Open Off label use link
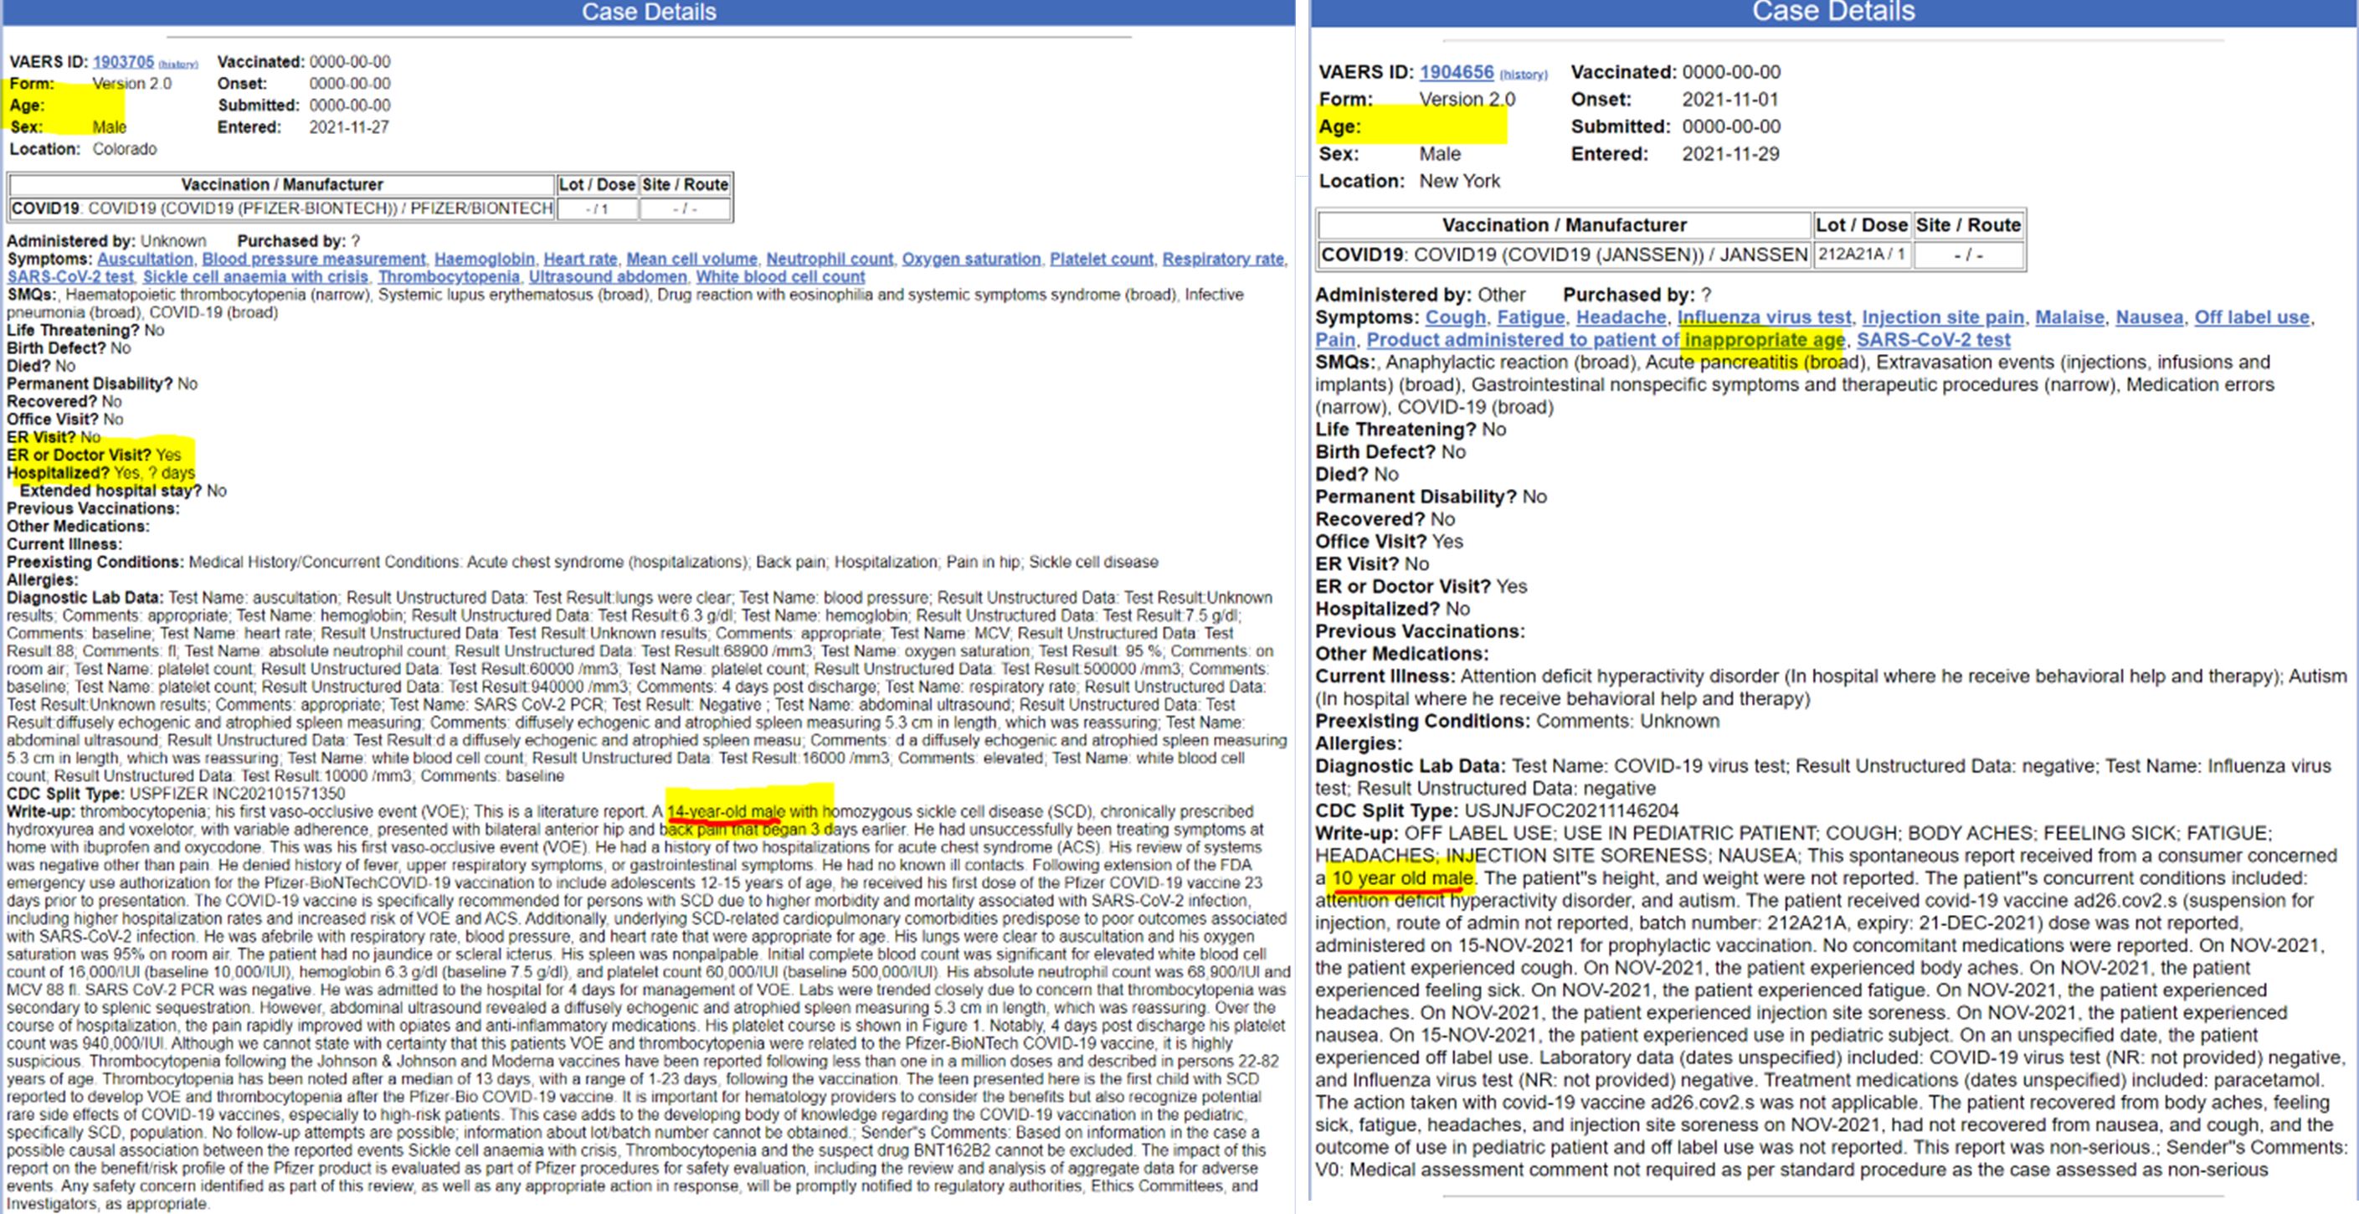Viewport: 2359px width, 1214px height. tap(2252, 317)
